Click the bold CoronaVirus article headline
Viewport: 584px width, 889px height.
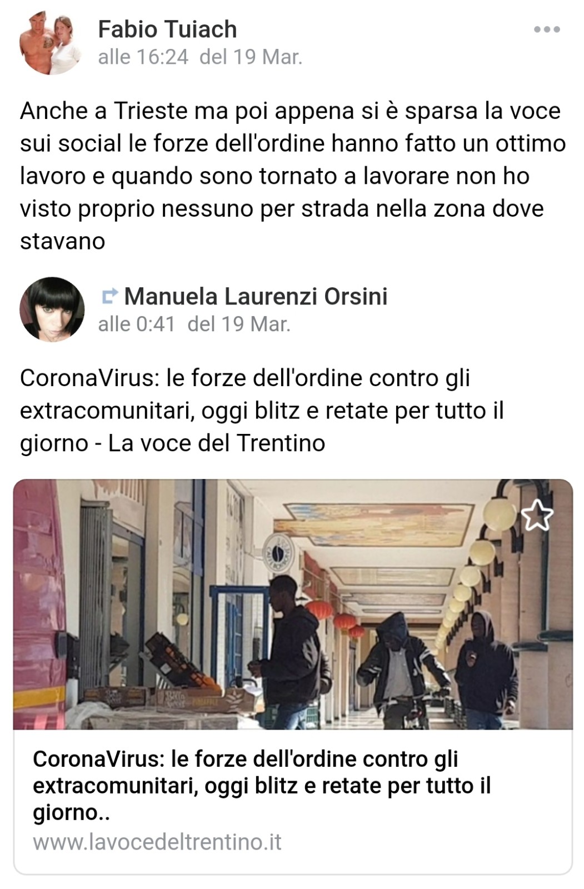click(x=262, y=786)
